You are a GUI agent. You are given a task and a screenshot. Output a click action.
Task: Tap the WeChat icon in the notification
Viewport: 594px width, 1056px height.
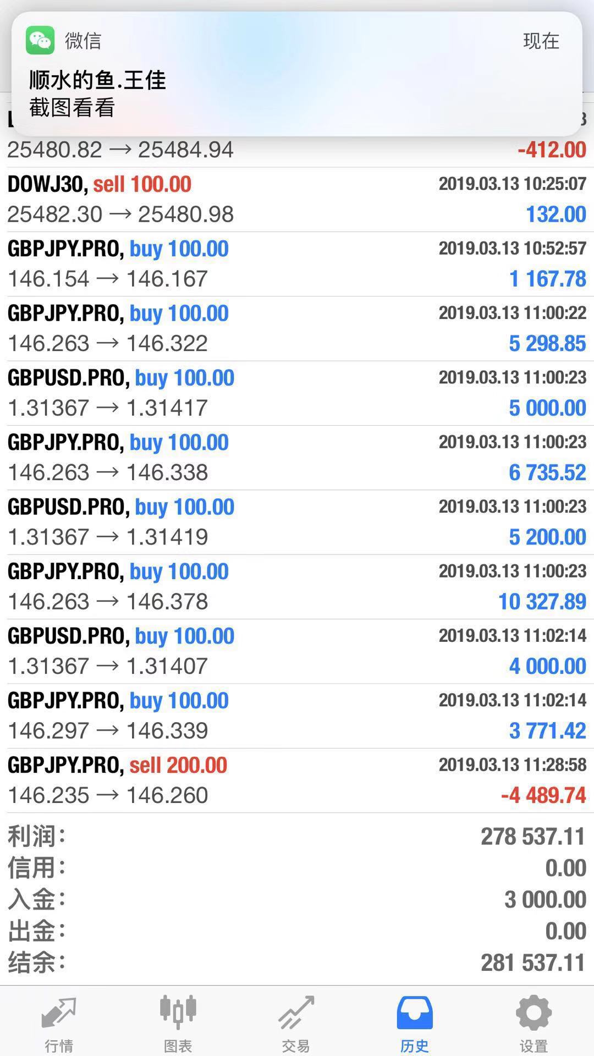click(40, 40)
